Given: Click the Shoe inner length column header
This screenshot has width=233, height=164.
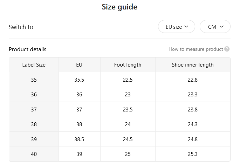Looking at the screenshot, I should (193, 65).
